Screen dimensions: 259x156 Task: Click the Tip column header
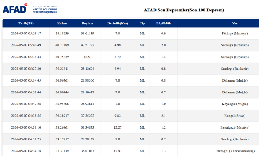(x=142, y=23)
